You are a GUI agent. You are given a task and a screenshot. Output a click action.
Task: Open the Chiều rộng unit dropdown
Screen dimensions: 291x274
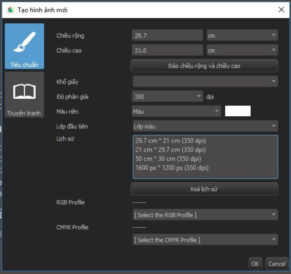242,35
